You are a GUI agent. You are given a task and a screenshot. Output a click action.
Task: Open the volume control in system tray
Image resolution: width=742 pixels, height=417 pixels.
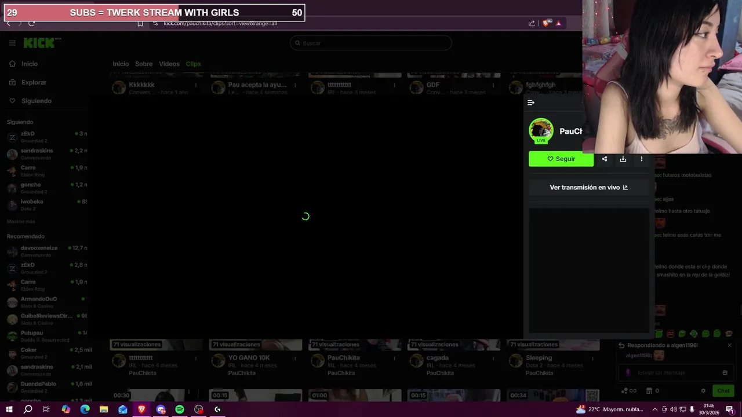coord(674,409)
